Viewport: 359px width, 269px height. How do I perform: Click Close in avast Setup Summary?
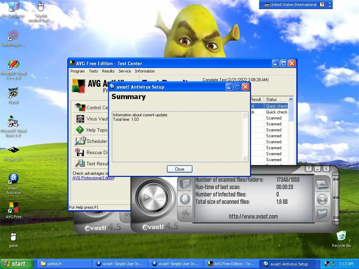pyautogui.click(x=179, y=169)
